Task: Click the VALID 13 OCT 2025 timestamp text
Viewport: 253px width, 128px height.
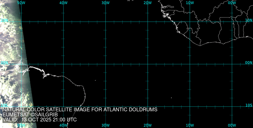Action: (39, 120)
